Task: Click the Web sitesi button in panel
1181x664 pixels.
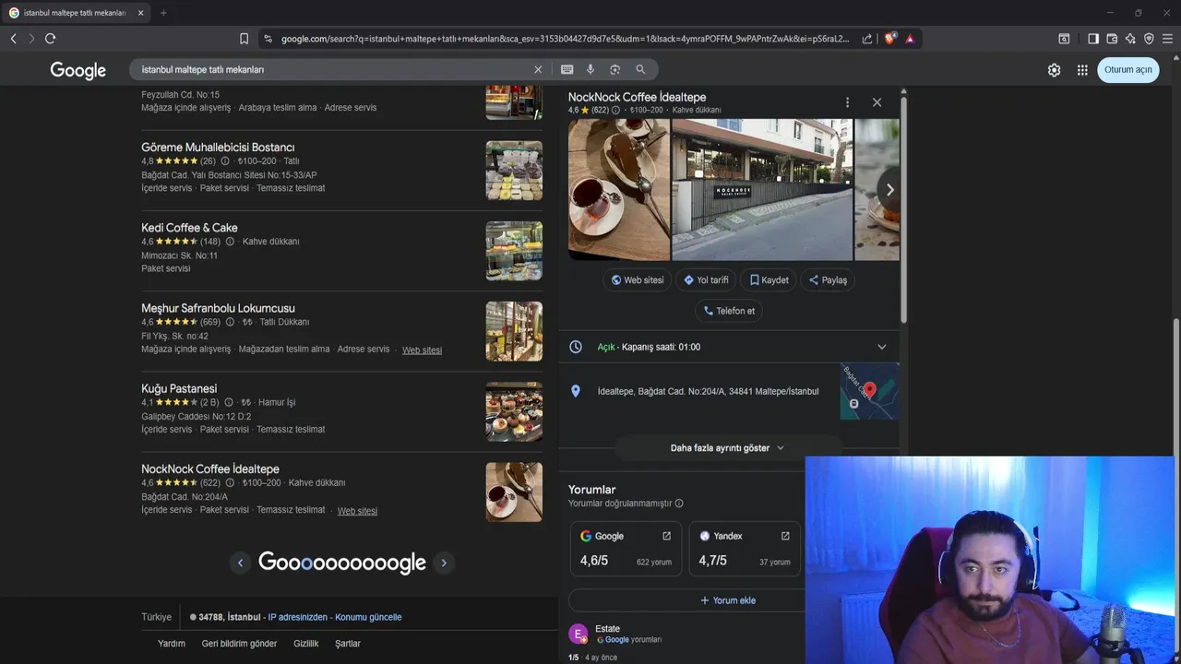Action: pyautogui.click(x=638, y=280)
